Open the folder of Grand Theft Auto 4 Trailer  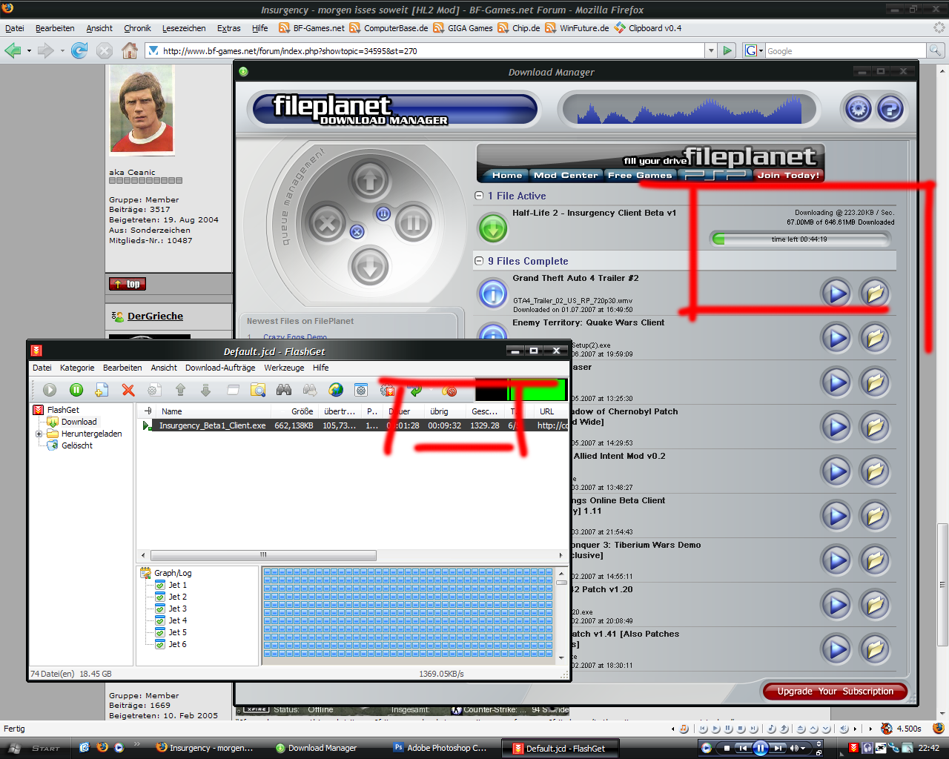pyautogui.click(x=875, y=294)
